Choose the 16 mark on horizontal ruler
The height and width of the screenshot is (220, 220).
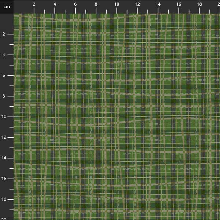(x=179, y=4)
